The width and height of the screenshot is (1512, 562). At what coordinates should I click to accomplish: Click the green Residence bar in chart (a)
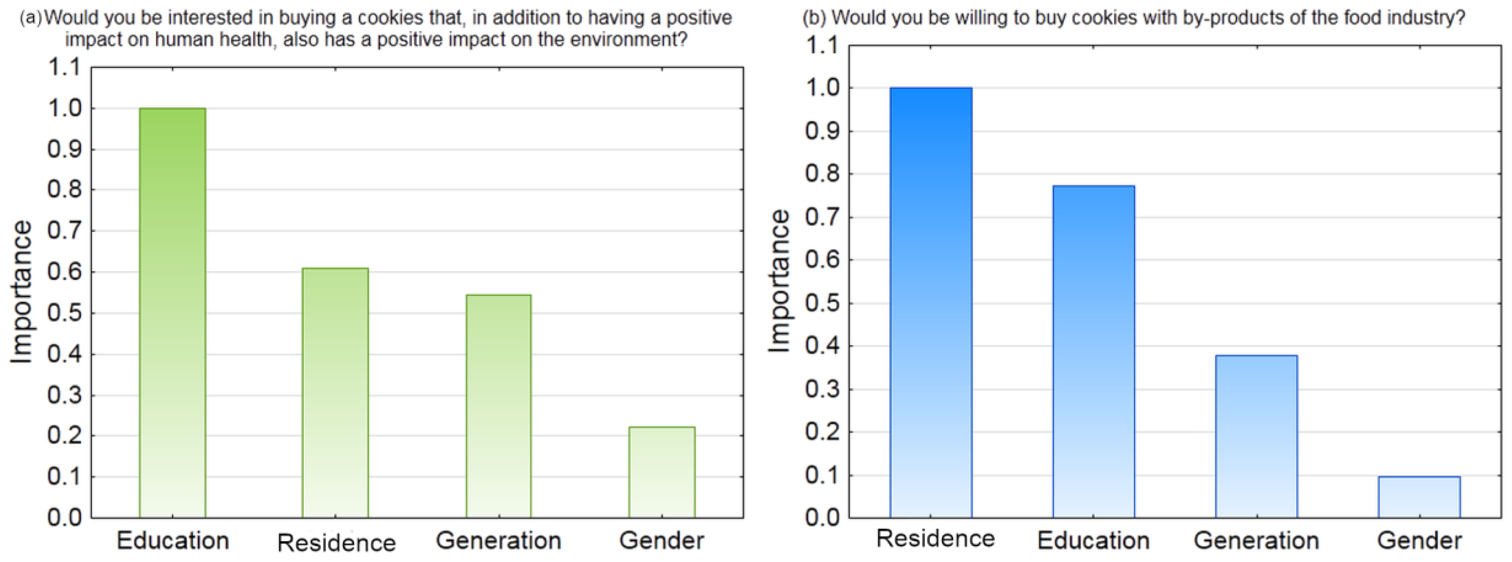(335, 393)
